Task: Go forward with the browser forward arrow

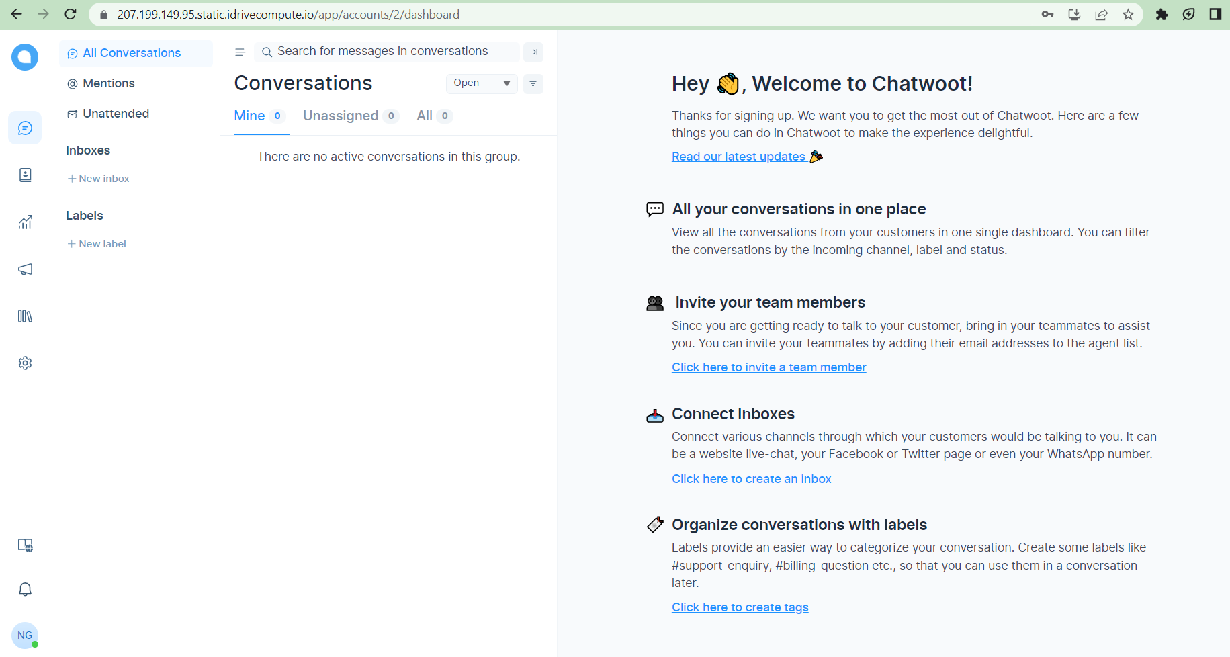Action: click(44, 14)
